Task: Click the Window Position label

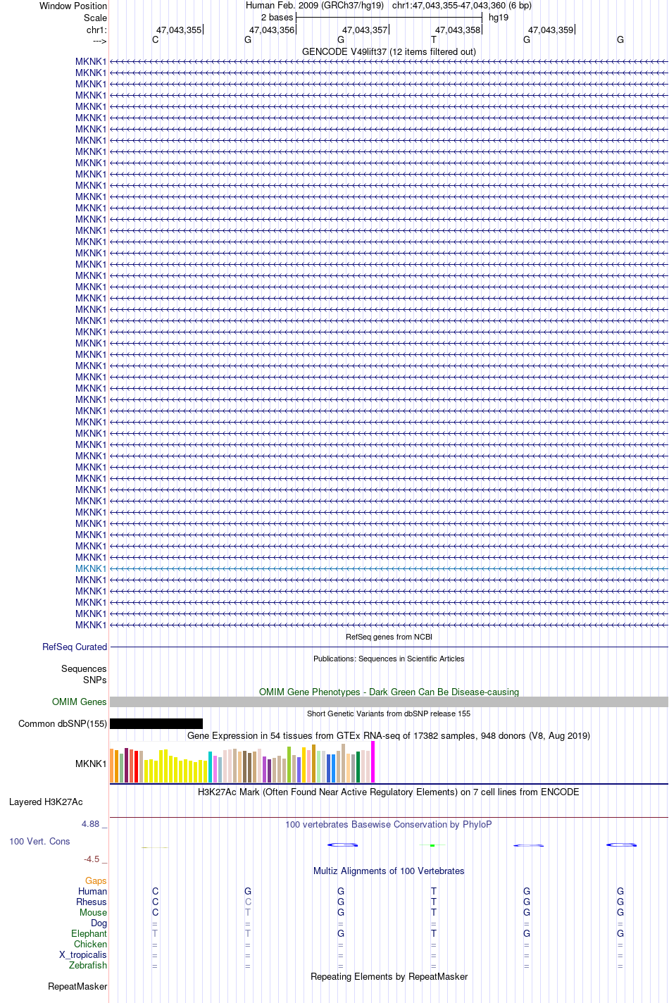Action: point(73,6)
